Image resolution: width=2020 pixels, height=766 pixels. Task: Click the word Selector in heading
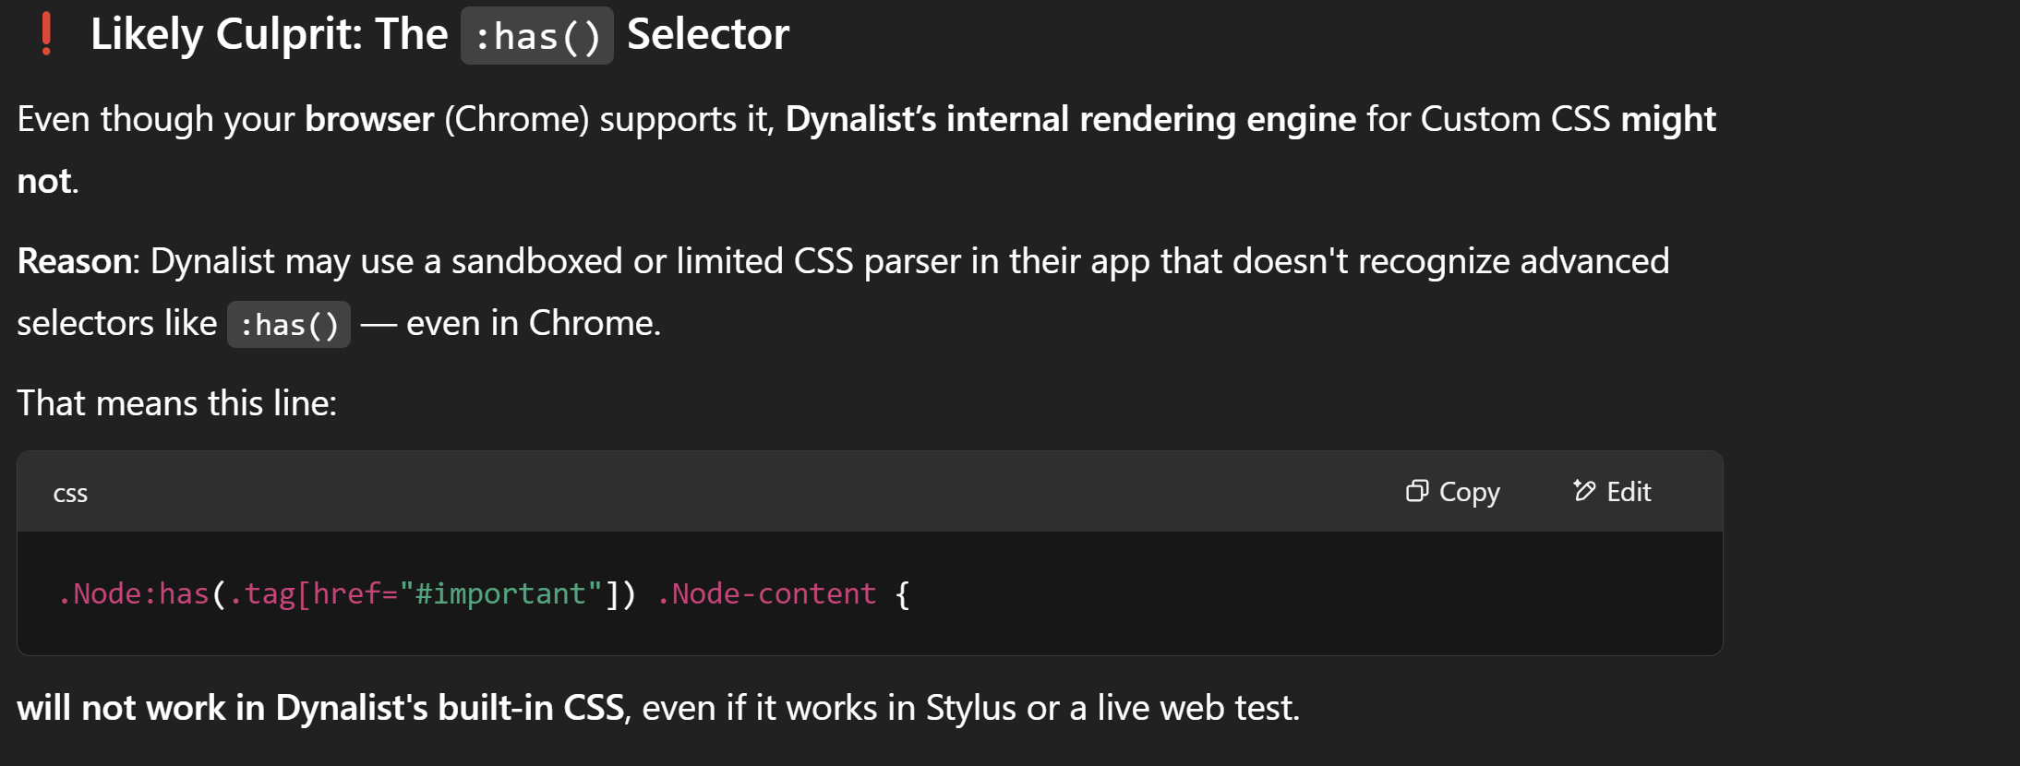708,34
